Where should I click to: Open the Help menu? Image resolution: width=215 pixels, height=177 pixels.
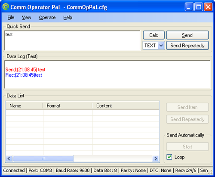point(68,18)
